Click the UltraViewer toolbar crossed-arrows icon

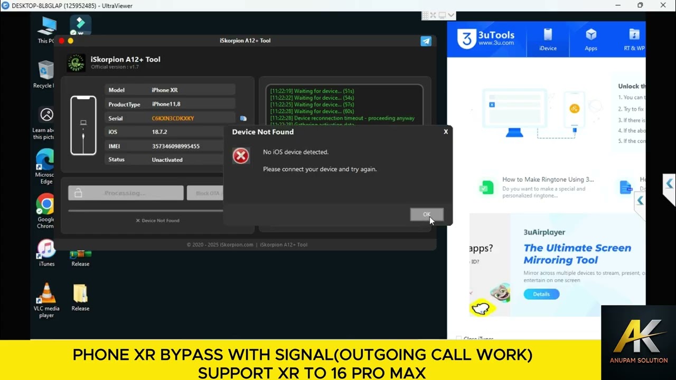pyautogui.click(x=434, y=15)
